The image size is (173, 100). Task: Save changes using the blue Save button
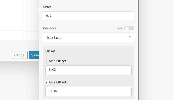(x=34, y=55)
